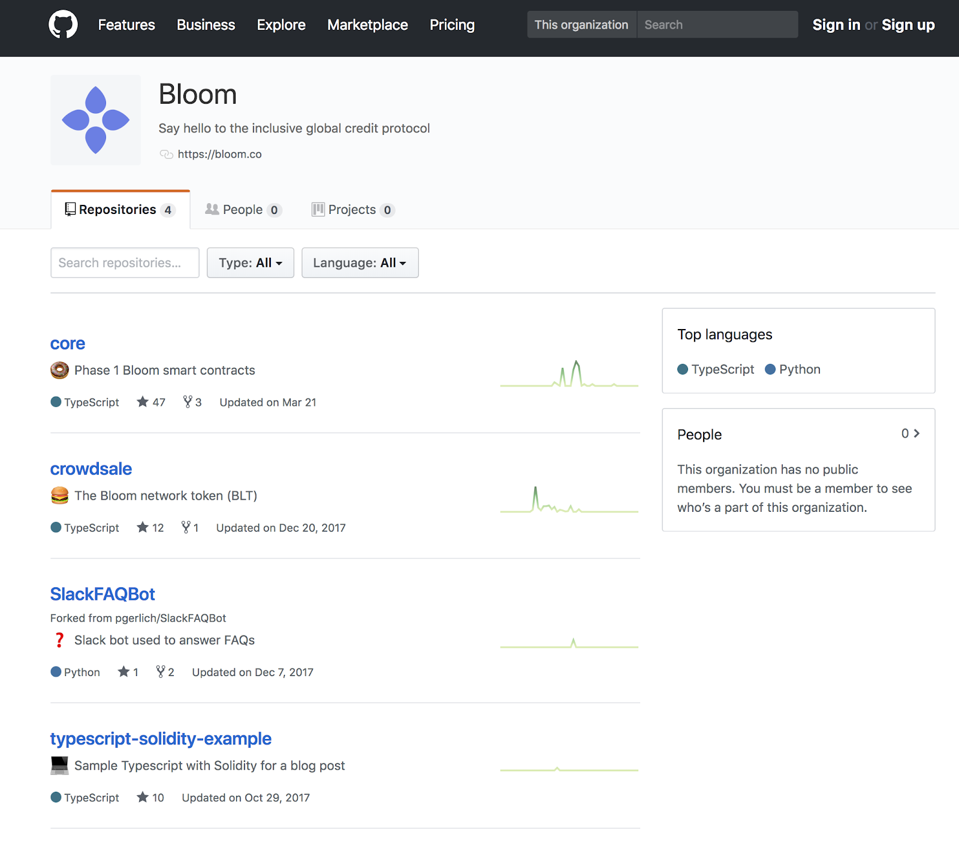The height and width of the screenshot is (863, 959).
Task: Open the crowdsale repository
Action: pos(91,469)
